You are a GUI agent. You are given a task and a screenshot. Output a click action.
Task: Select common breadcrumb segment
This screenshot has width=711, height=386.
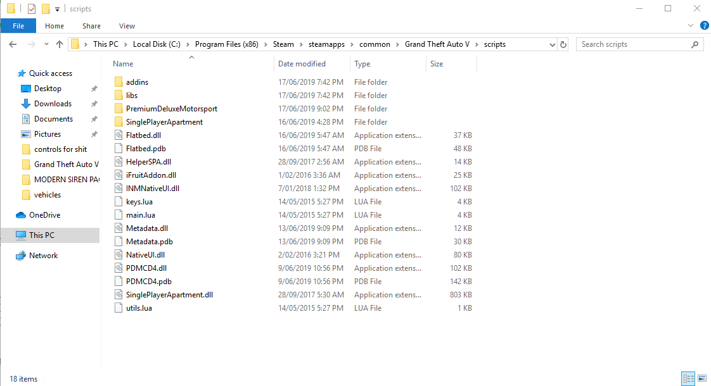375,44
